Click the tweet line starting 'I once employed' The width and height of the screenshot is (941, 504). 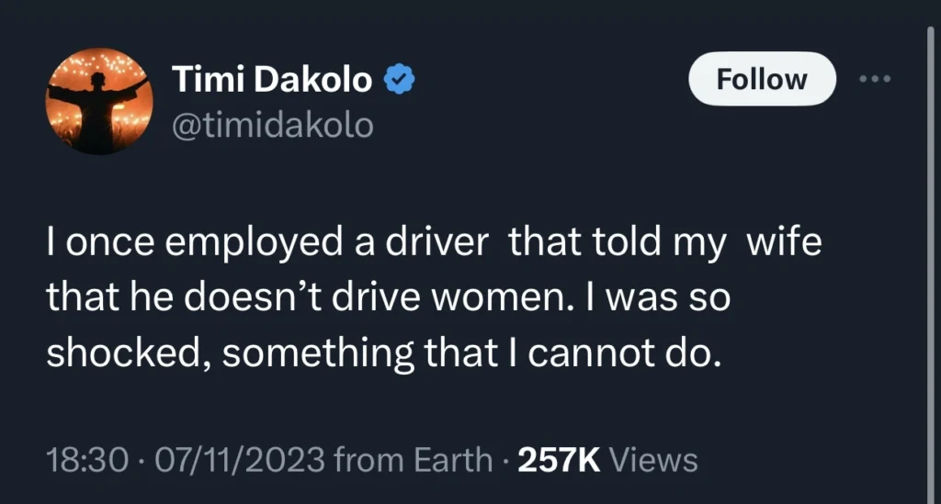(434, 248)
